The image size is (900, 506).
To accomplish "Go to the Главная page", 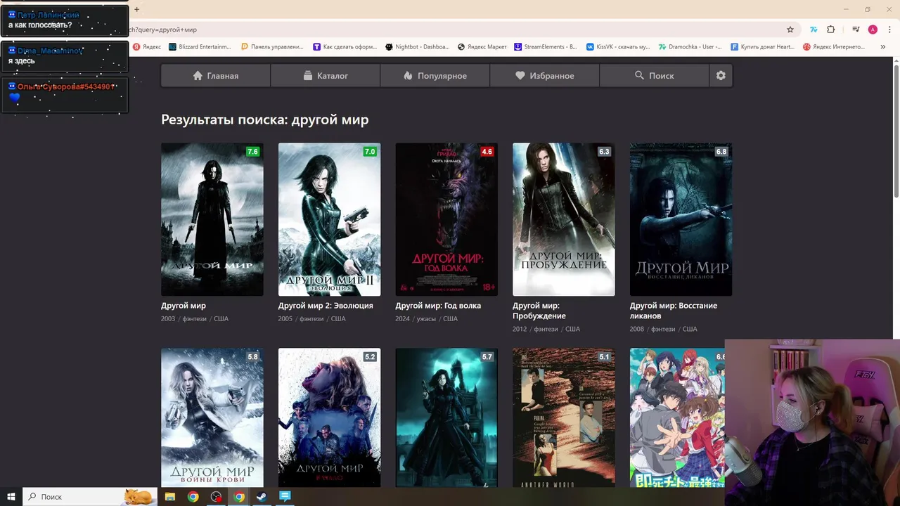I will tap(216, 75).
